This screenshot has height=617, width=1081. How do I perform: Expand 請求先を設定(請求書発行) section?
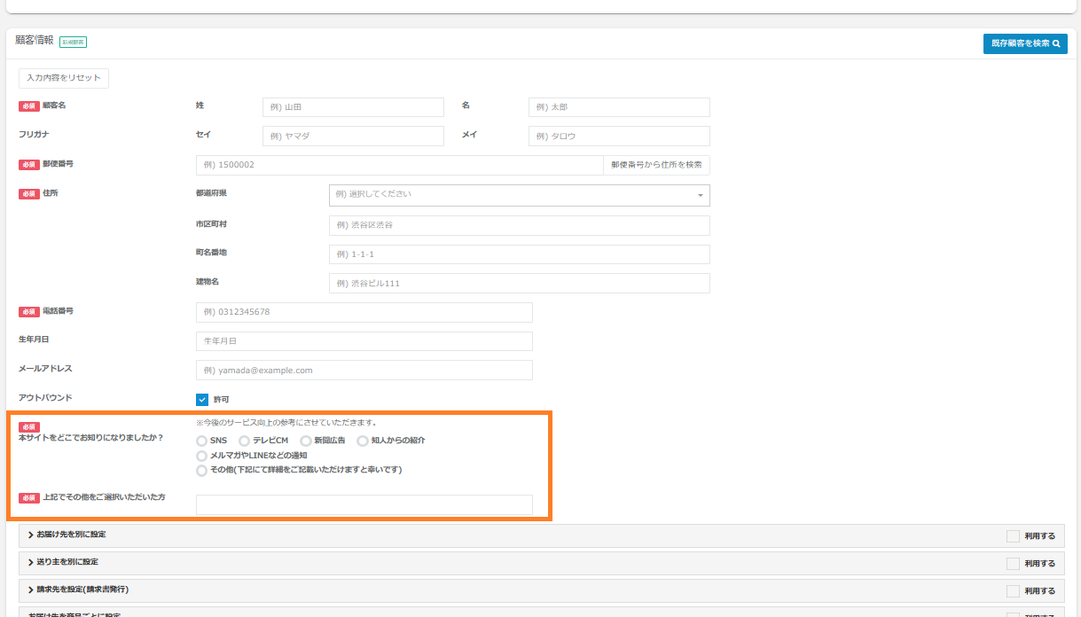[84, 590]
